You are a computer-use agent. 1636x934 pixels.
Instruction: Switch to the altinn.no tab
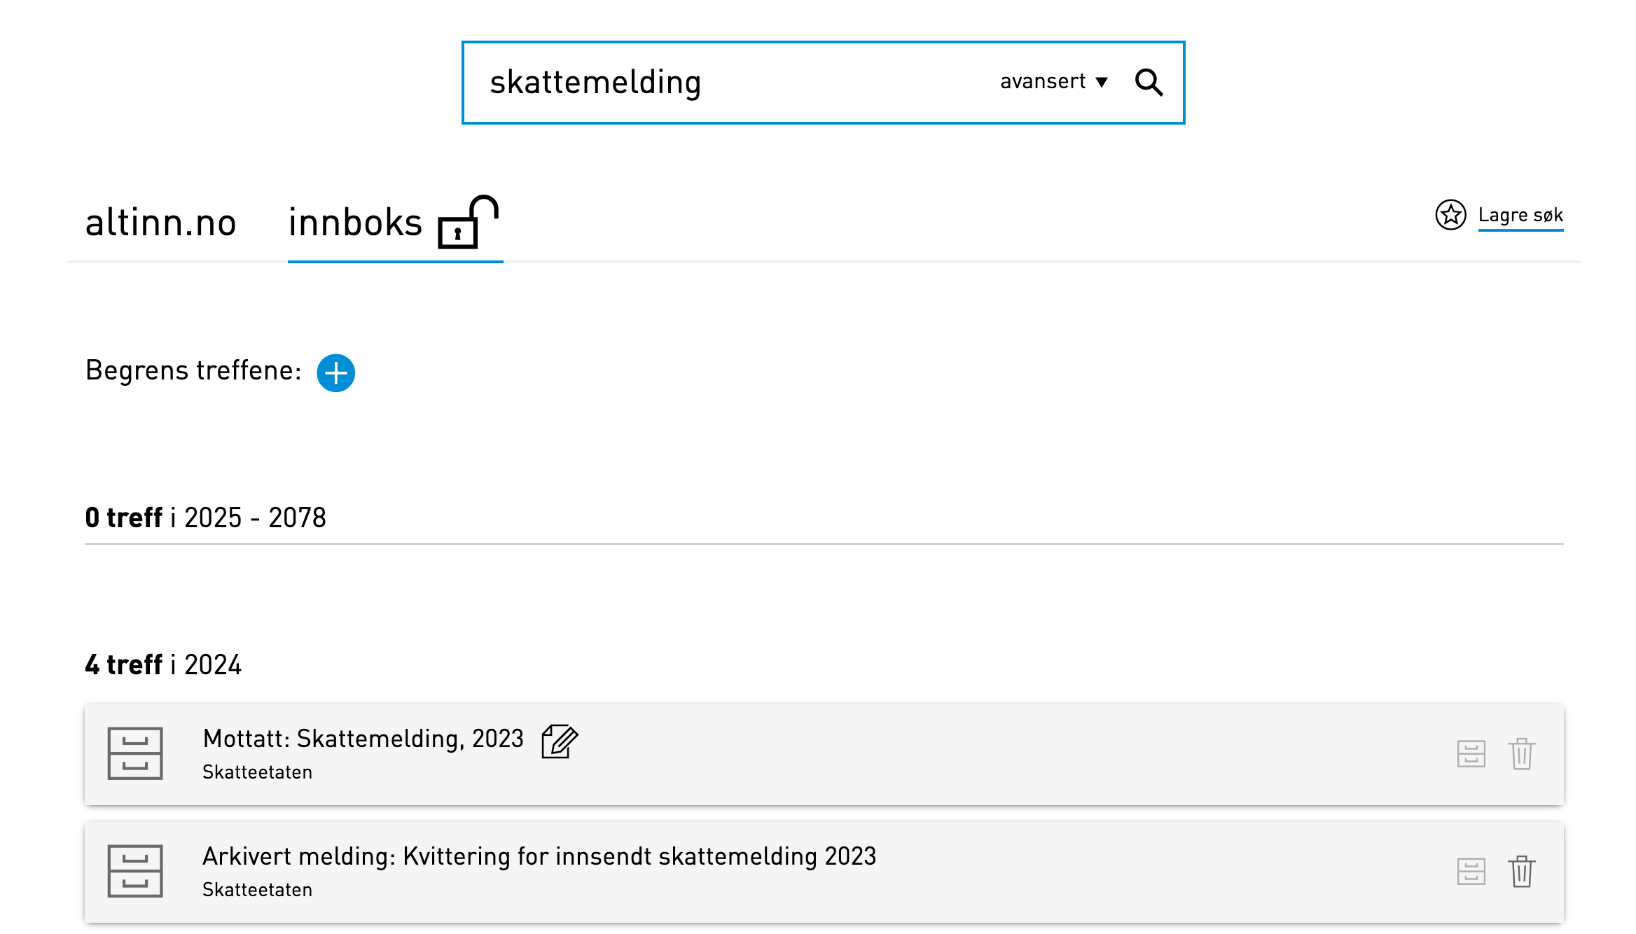160,223
